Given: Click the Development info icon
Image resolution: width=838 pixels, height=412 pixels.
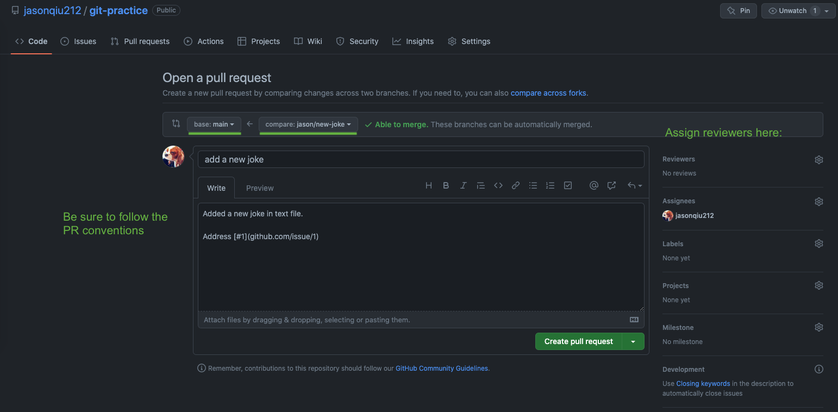Looking at the screenshot, I should pyautogui.click(x=819, y=369).
